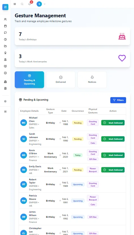134x235 pixels.
Task: Mark Emily Davis's gesture delivered
Action: click(113, 170)
